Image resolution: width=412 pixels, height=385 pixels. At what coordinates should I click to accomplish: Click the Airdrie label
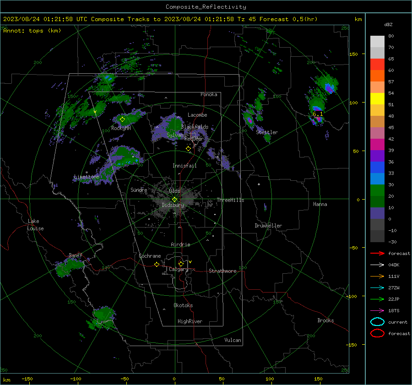[x=180, y=244]
